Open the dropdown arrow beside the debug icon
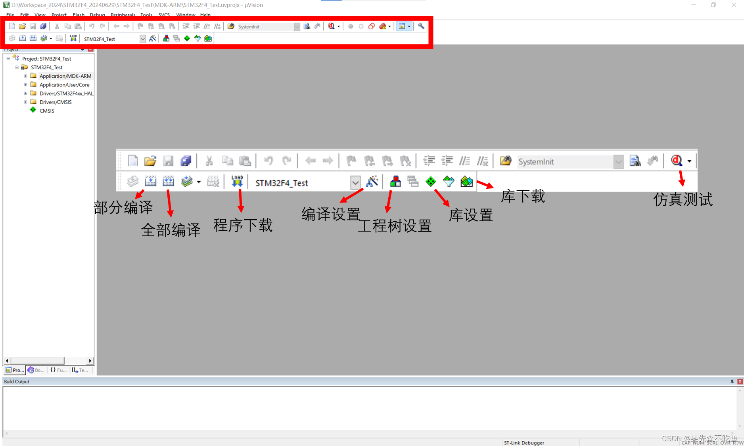This screenshot has width=744, height=446. [339, 27]
